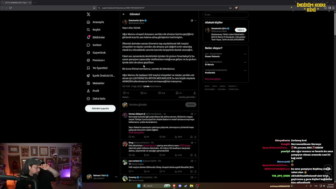Open Keşfet in the sidebar
Viewport: 336px width, 189px height.
click(x=94, y=30)
